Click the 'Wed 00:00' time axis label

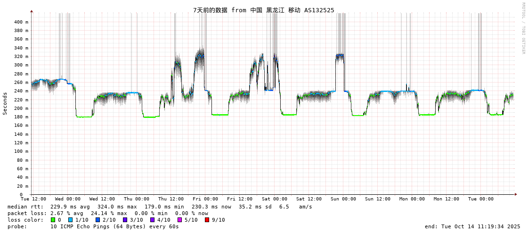[x=68, y=199]
